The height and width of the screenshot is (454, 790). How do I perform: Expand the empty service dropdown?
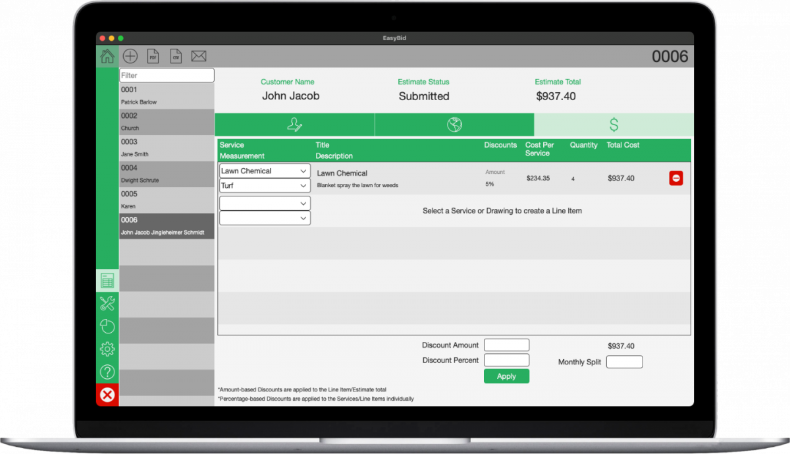pyautogui.click(x=265, y=203)
